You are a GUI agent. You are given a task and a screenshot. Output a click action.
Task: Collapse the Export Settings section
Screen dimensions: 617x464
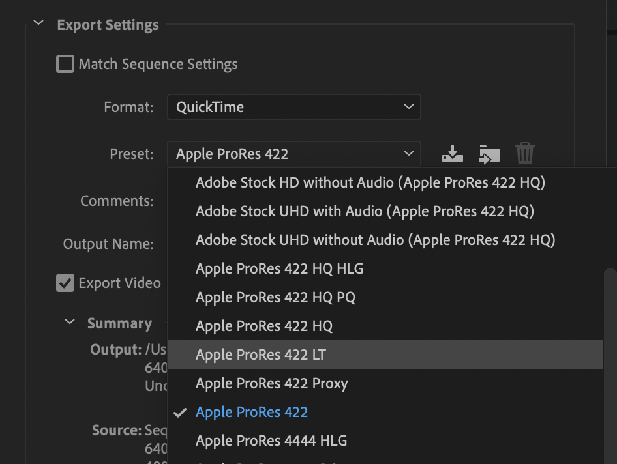click(38, 25)
